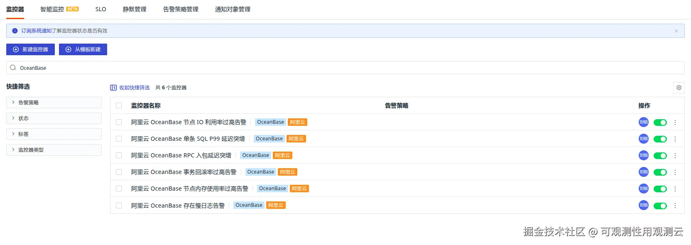This screenshot has height=245, width=691.
Task: Click 阿里云 tag on 节点内存使用率过高告警 row
Action: 299,189
